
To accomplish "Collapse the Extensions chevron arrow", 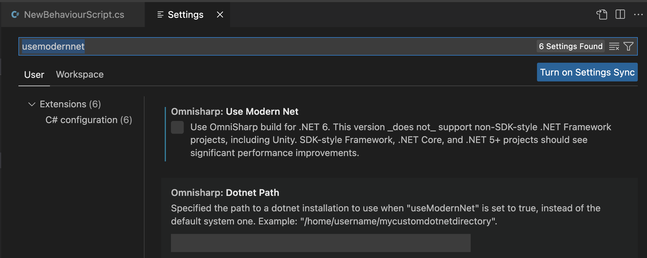I will coord(32,104).
